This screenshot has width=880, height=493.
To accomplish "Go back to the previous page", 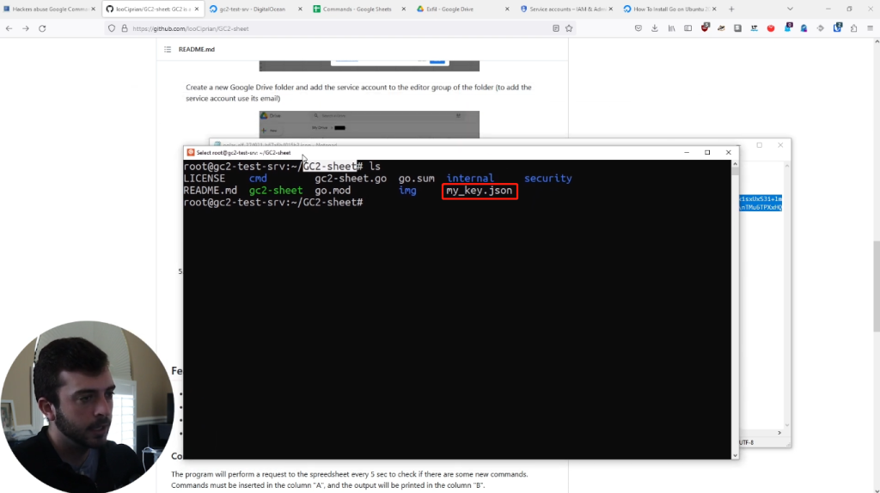I will click(x=9, y=28).
